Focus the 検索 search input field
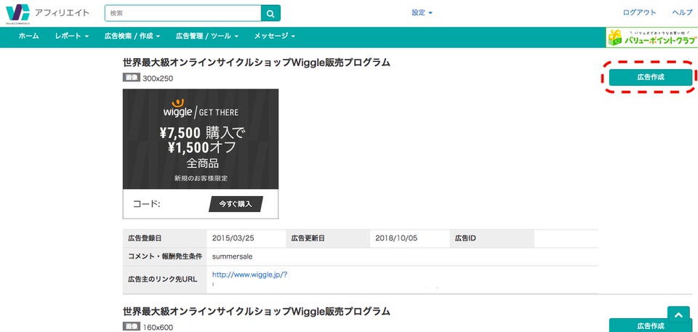698x332 pixels. (x=183, y=13)
